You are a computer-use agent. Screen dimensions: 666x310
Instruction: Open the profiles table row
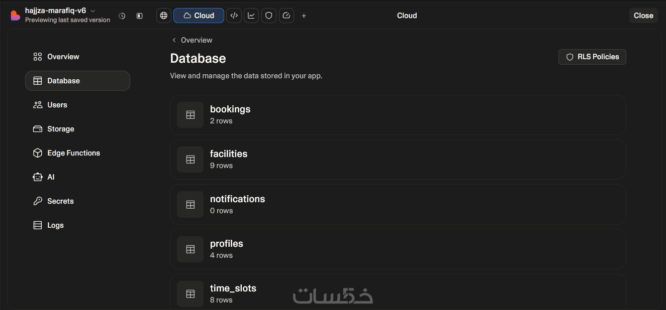click(x=397, y=249)
